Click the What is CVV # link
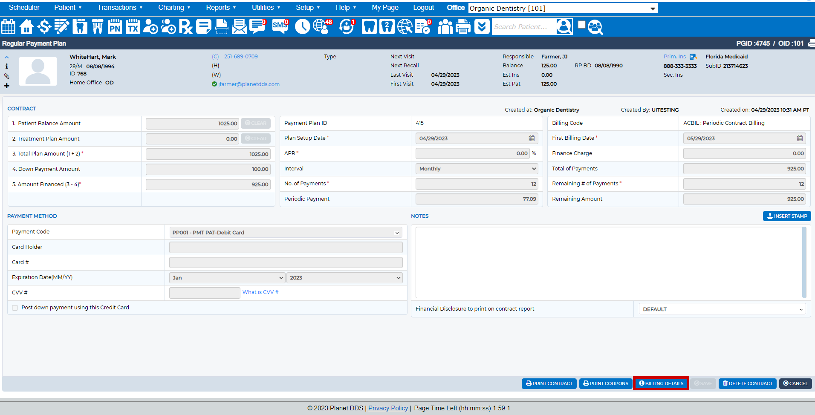The height and width of the screenshot is (415, 815). point(260,292)
